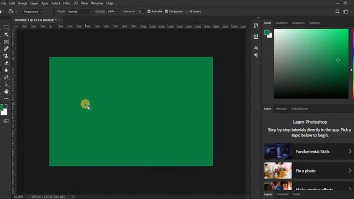This screenshot has width=354, height=199.
Task: Close the Untitled-1 document tab
Action: [x=59, y=20]
